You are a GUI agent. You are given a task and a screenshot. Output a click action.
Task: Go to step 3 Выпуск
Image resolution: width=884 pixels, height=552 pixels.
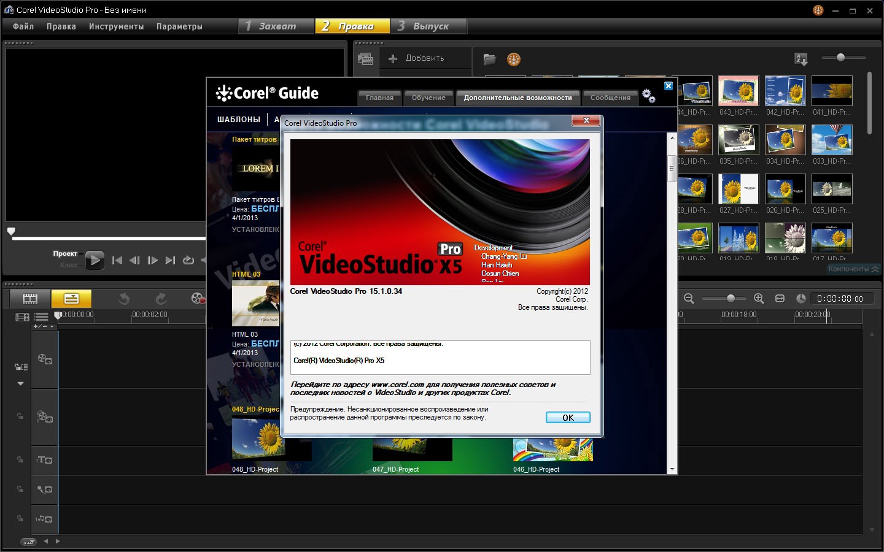428,26
